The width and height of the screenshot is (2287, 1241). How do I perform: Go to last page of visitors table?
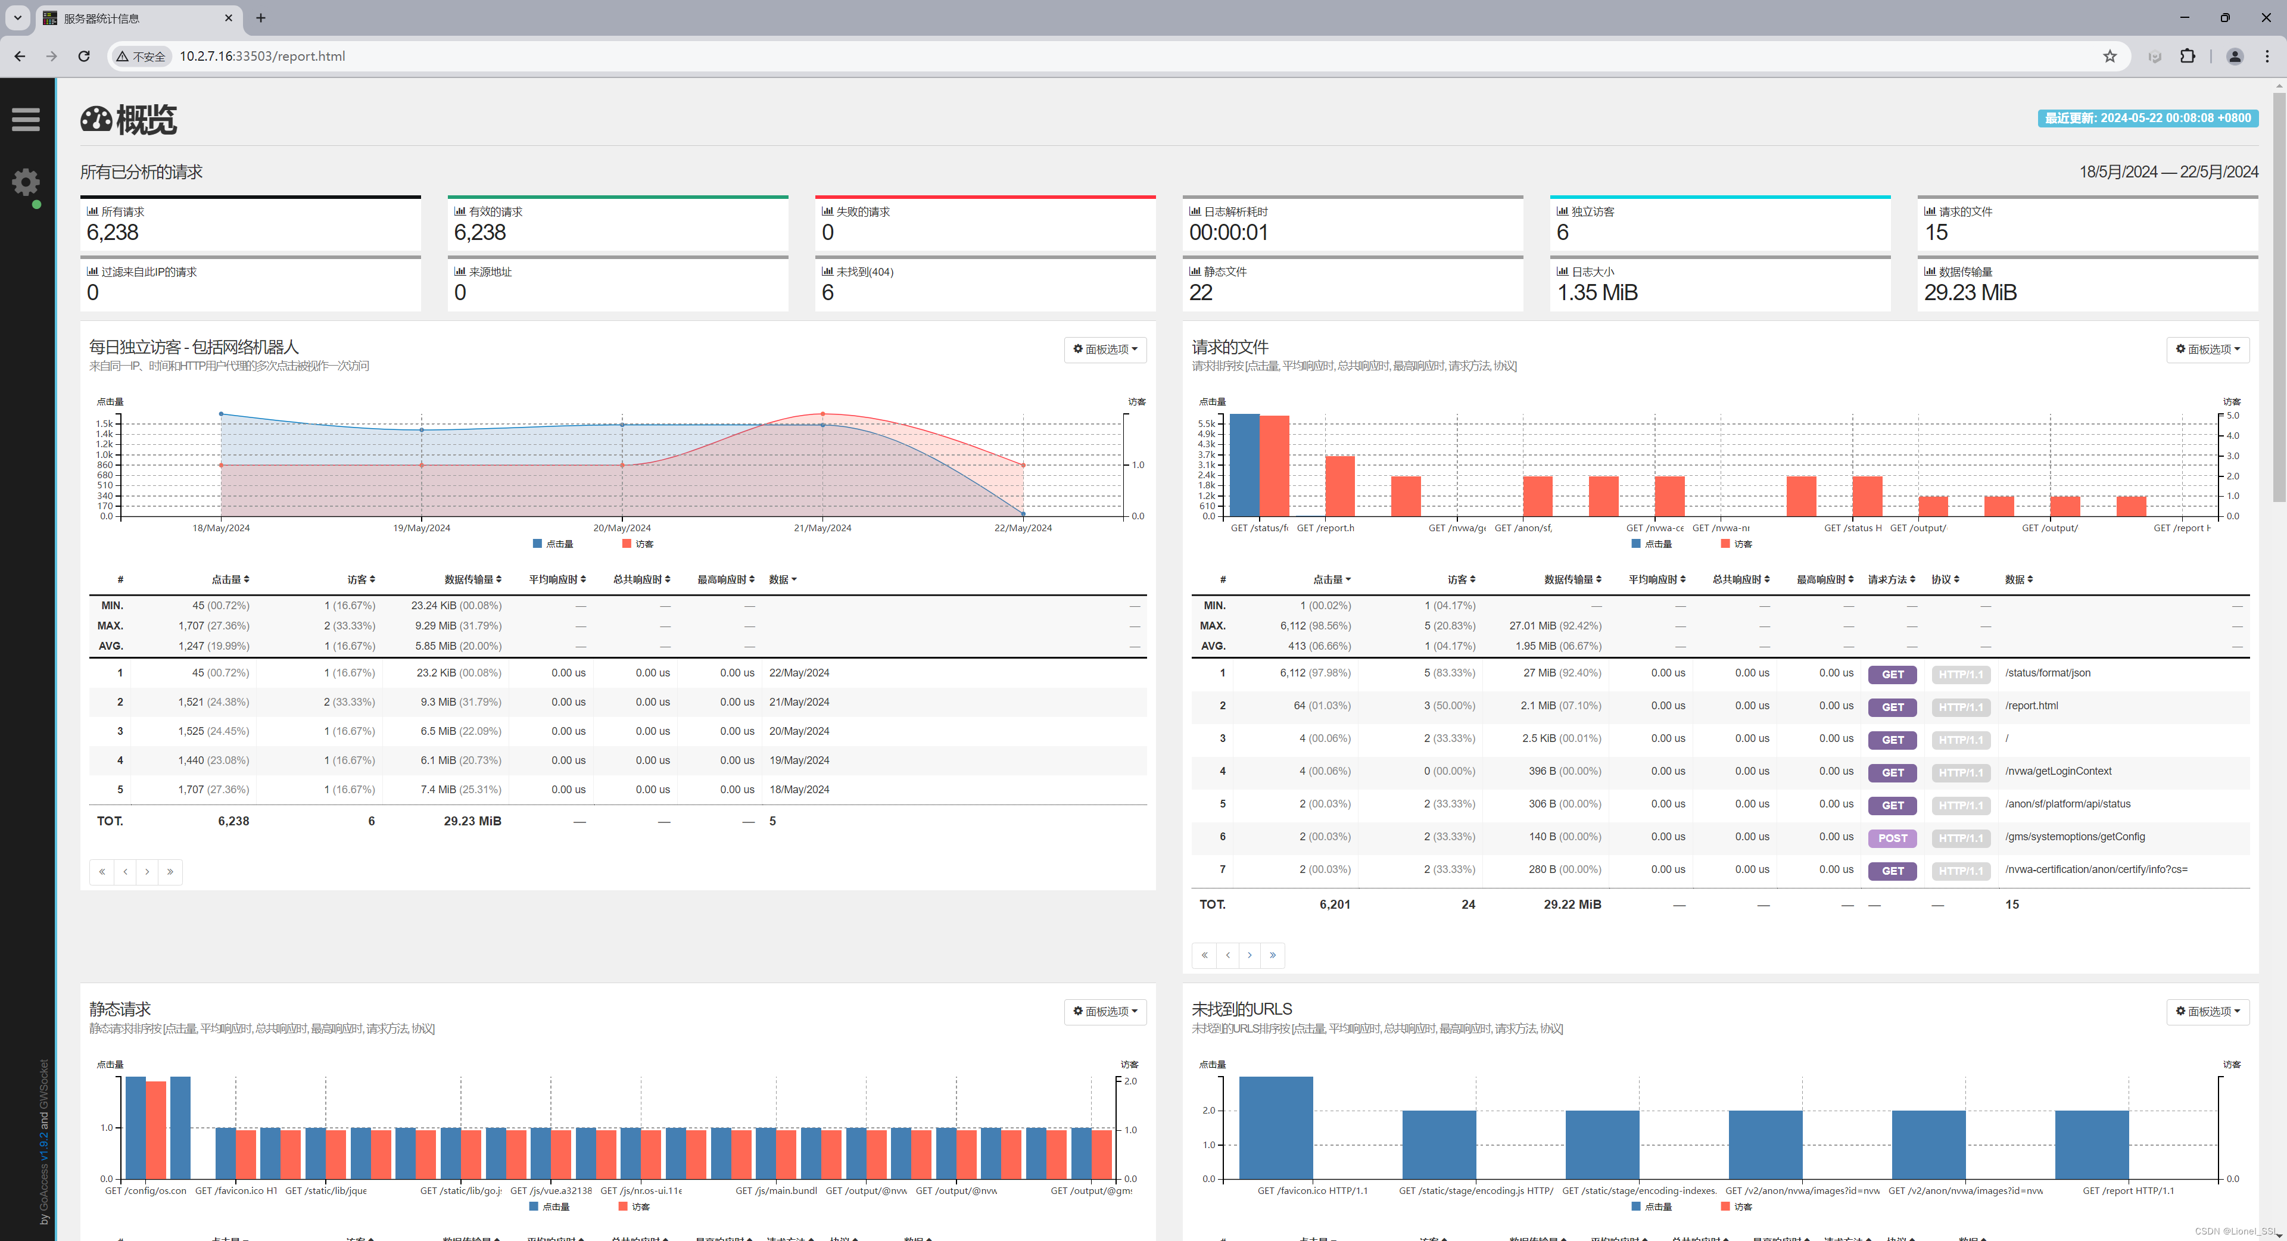pos(170,872)
